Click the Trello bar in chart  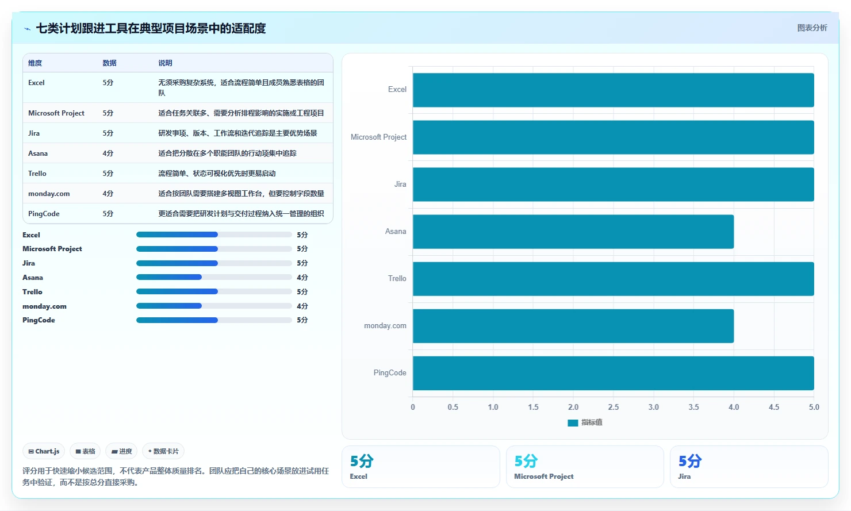(614, 279)
